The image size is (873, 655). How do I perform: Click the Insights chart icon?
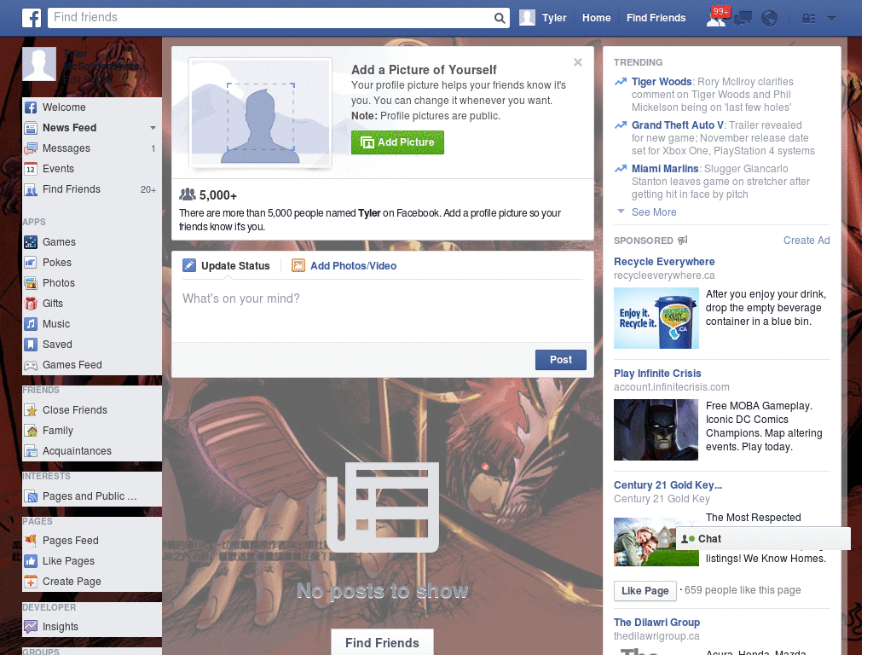pyautogui.click(x=31, y=627)
